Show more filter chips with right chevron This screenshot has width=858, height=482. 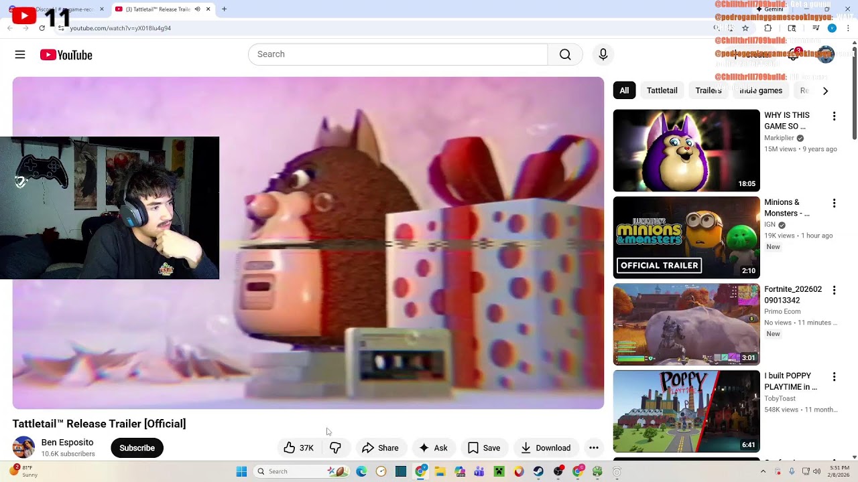[x=825, y=90]
